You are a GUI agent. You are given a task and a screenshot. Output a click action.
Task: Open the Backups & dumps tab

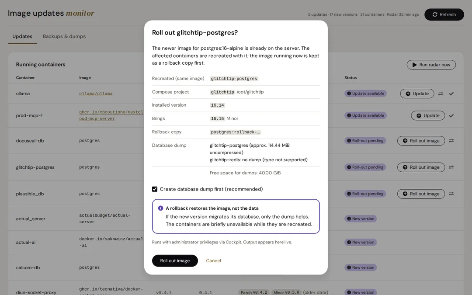click(64, 36)
